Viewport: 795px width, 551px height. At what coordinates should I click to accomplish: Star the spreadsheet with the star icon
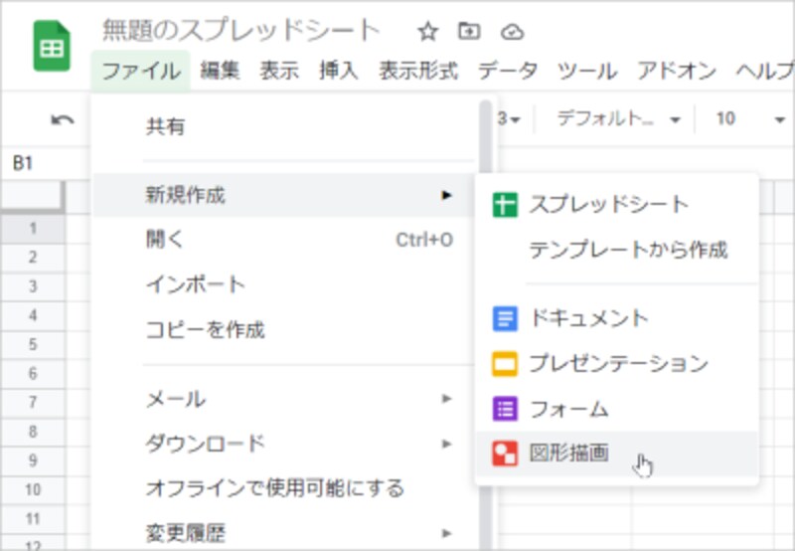click(427, 33)
